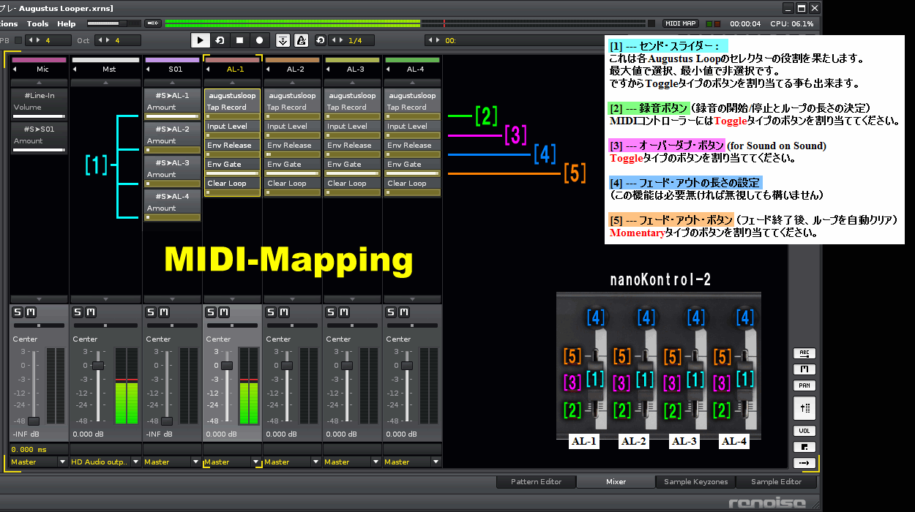
Task: Mute the AL-4 track
Action: (403, 312)
